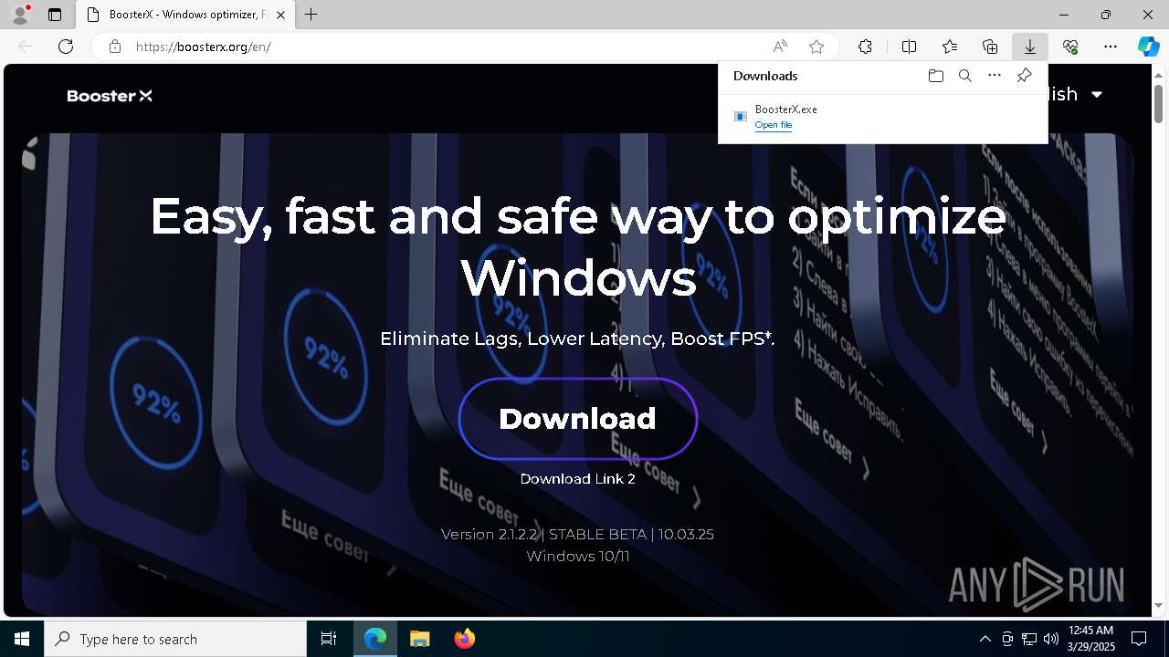Open the downloads folder icon
This screenshot has height=657, width=1169.
[935, 76]
